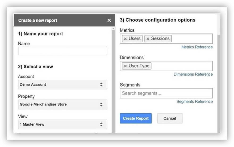The image size is (234, 147).
Task: Remove the Users metric tag
Action: pyautogui.click(x=125, y=39)
